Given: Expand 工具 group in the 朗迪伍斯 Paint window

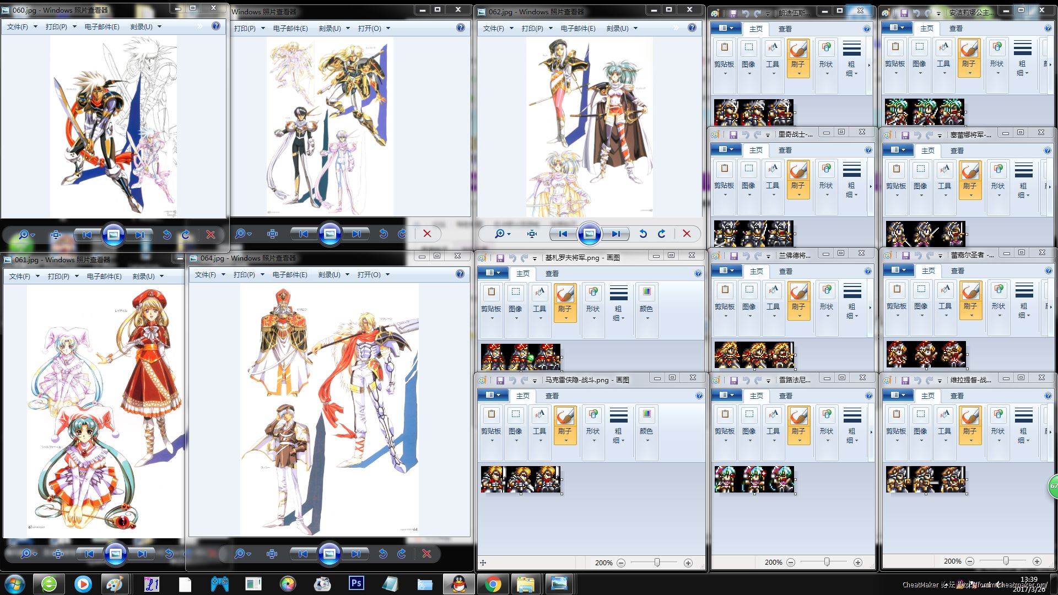Looking at the screenshot, I should 773,65.
